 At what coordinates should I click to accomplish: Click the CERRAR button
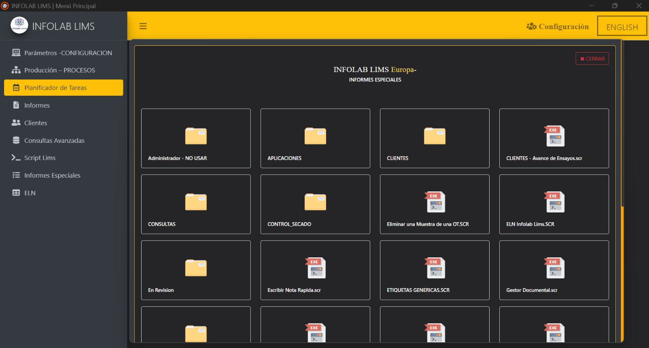tap(592, 59)
